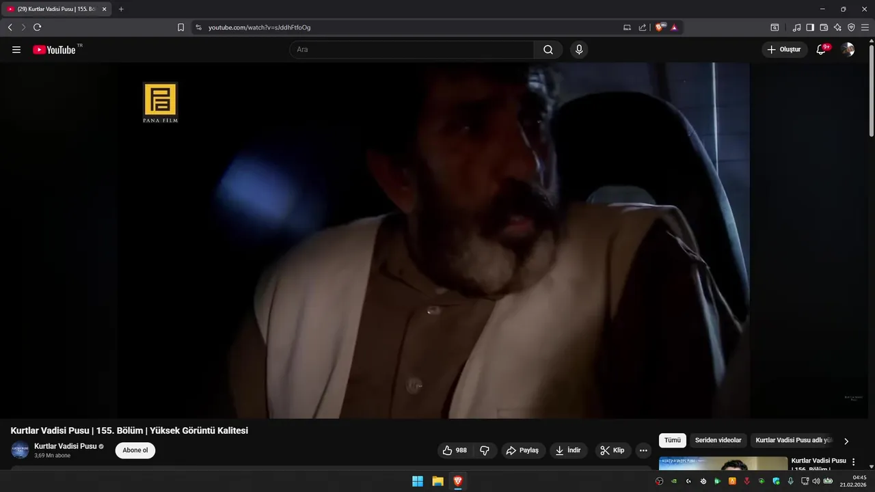Click the YouTube search magnifier button
The image size is (875, 492).
548,50
